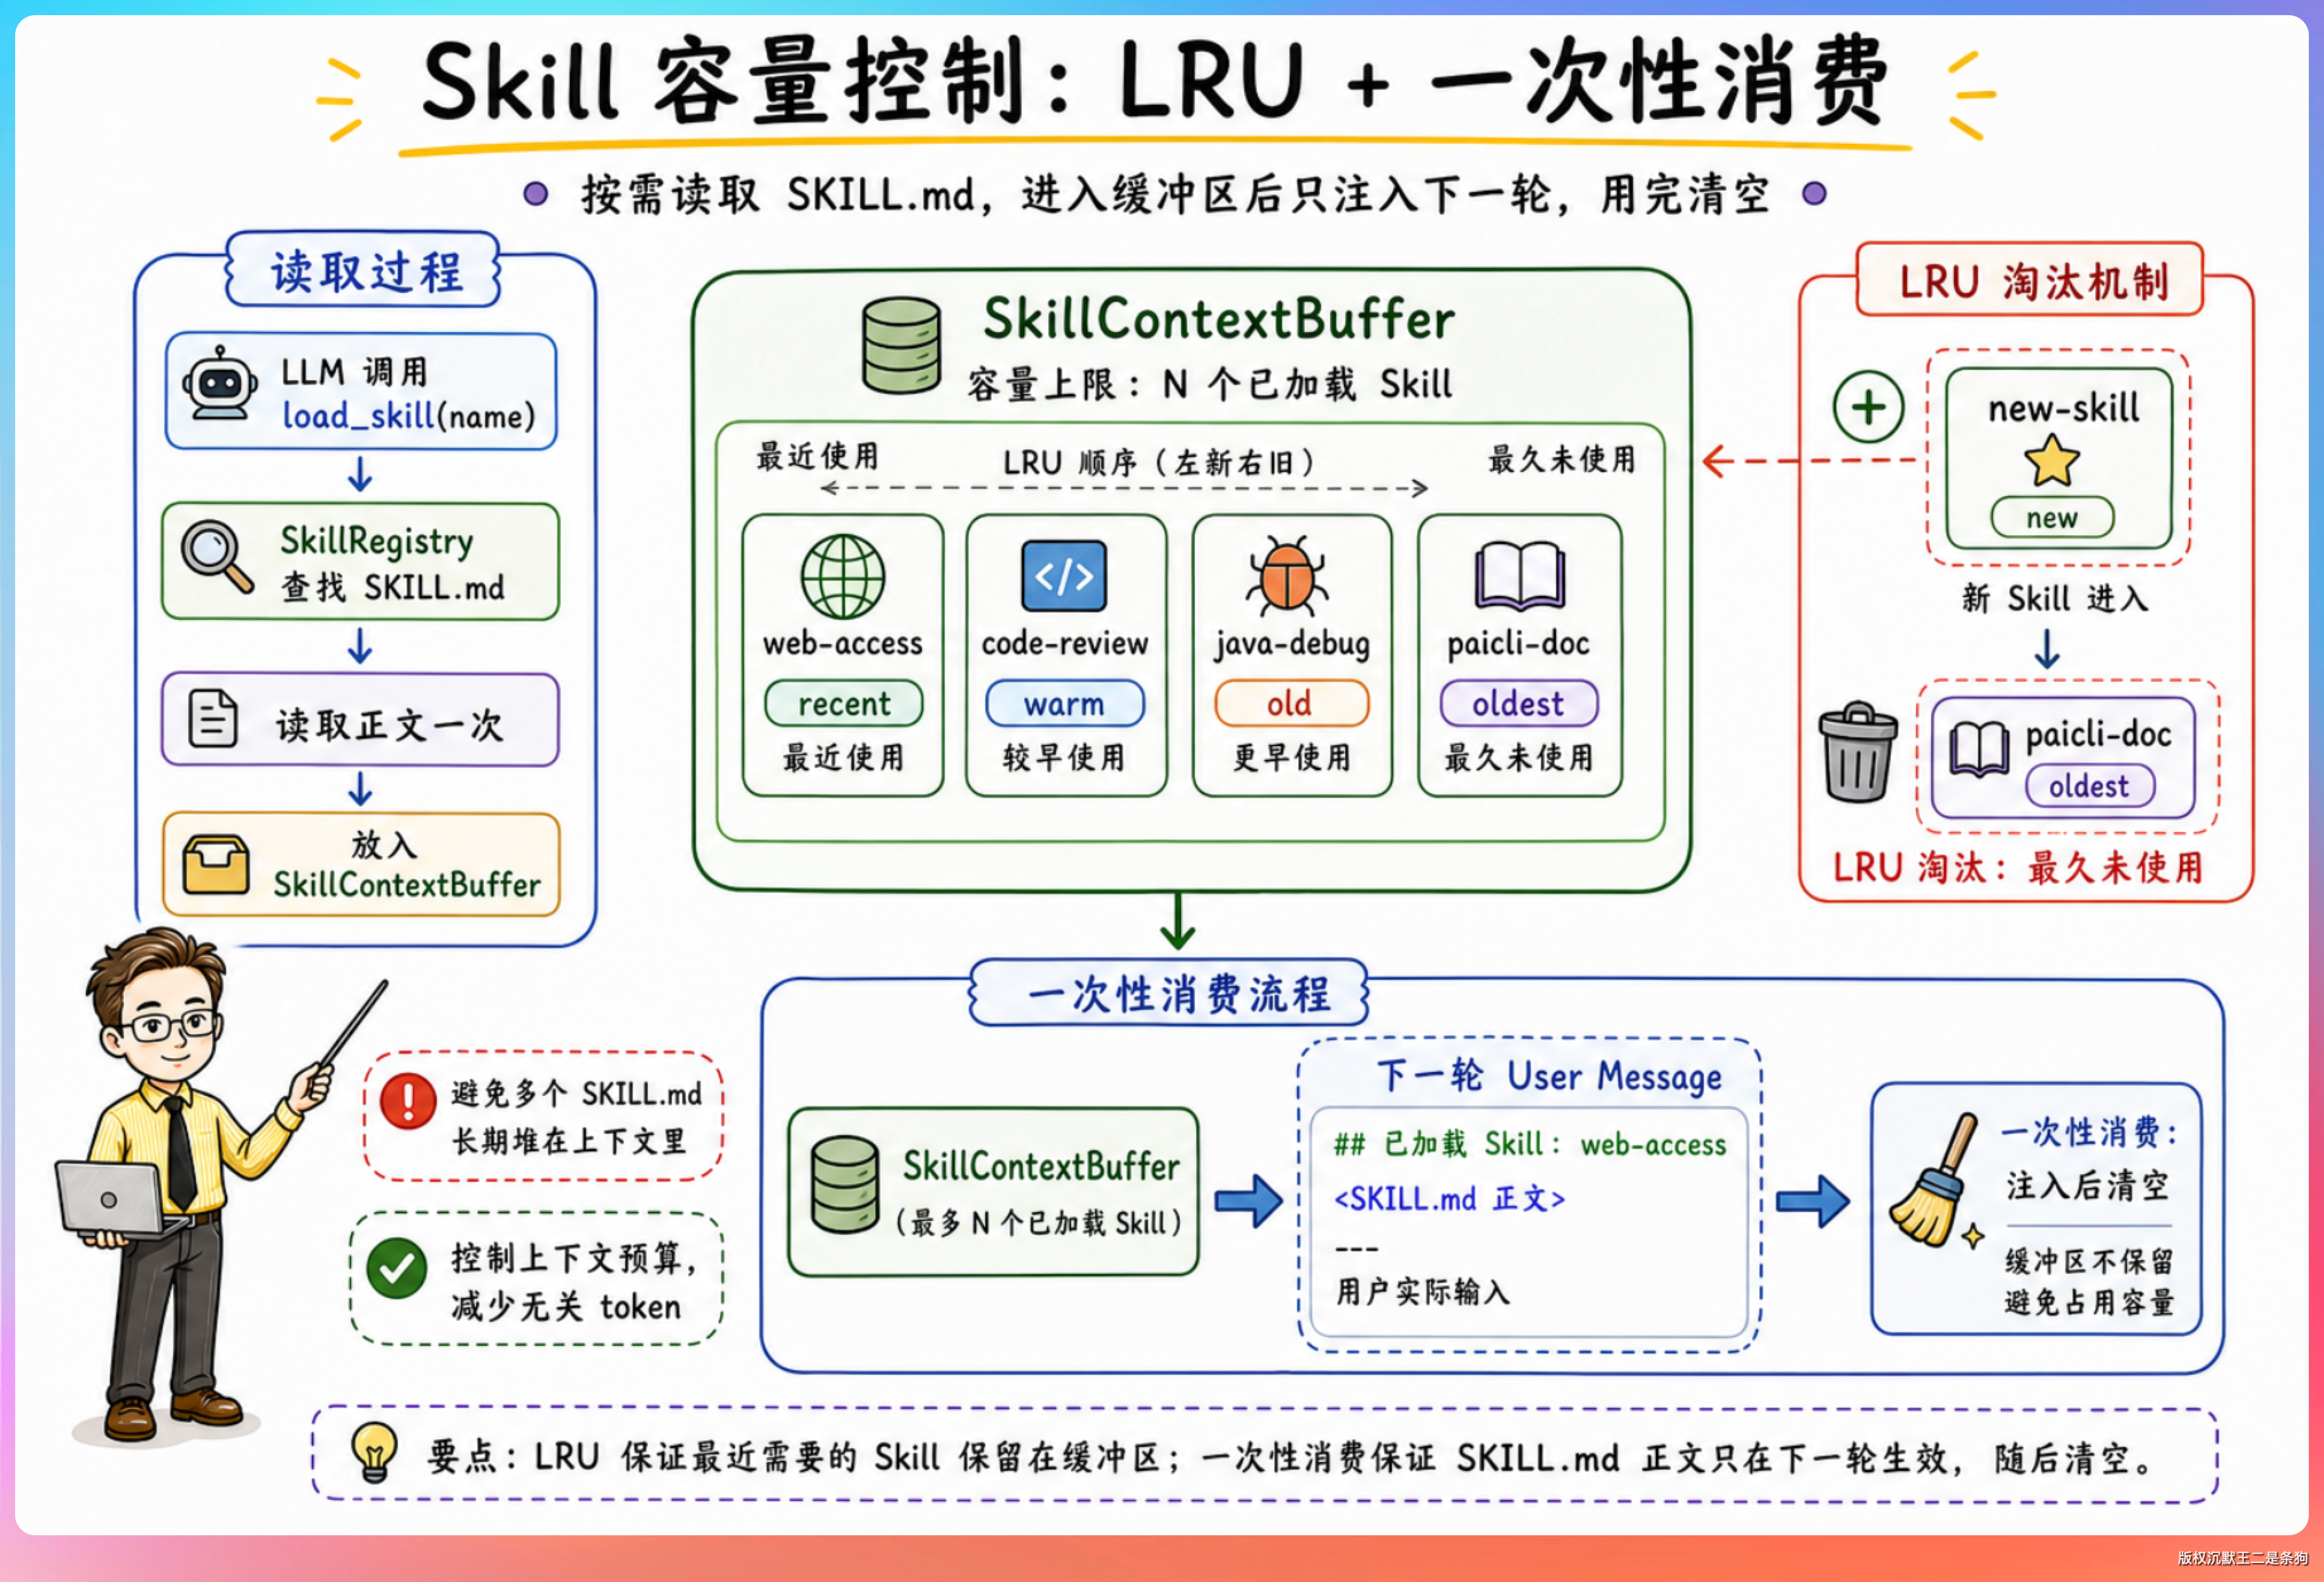Click the database icon in 一次性消费流程 panel
Viewport: 2324px width, 1582px height.
point(845,1184)
